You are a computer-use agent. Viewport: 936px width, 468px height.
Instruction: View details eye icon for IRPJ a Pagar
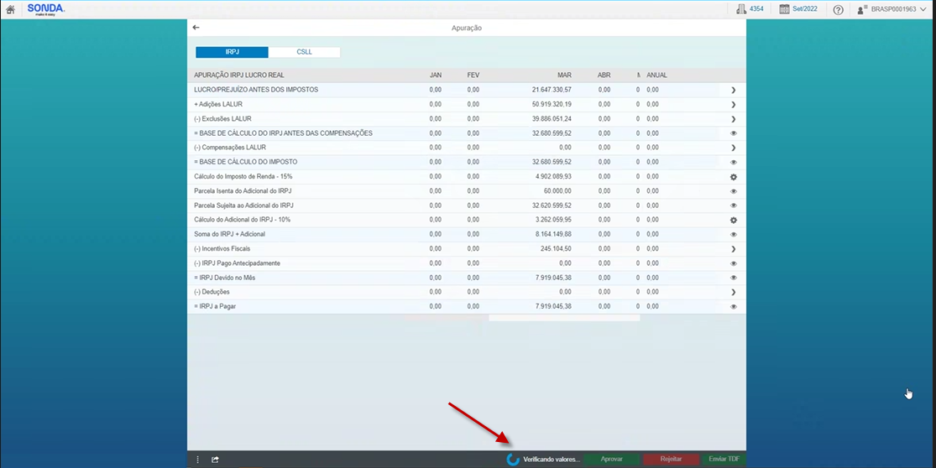coord(733,307)
